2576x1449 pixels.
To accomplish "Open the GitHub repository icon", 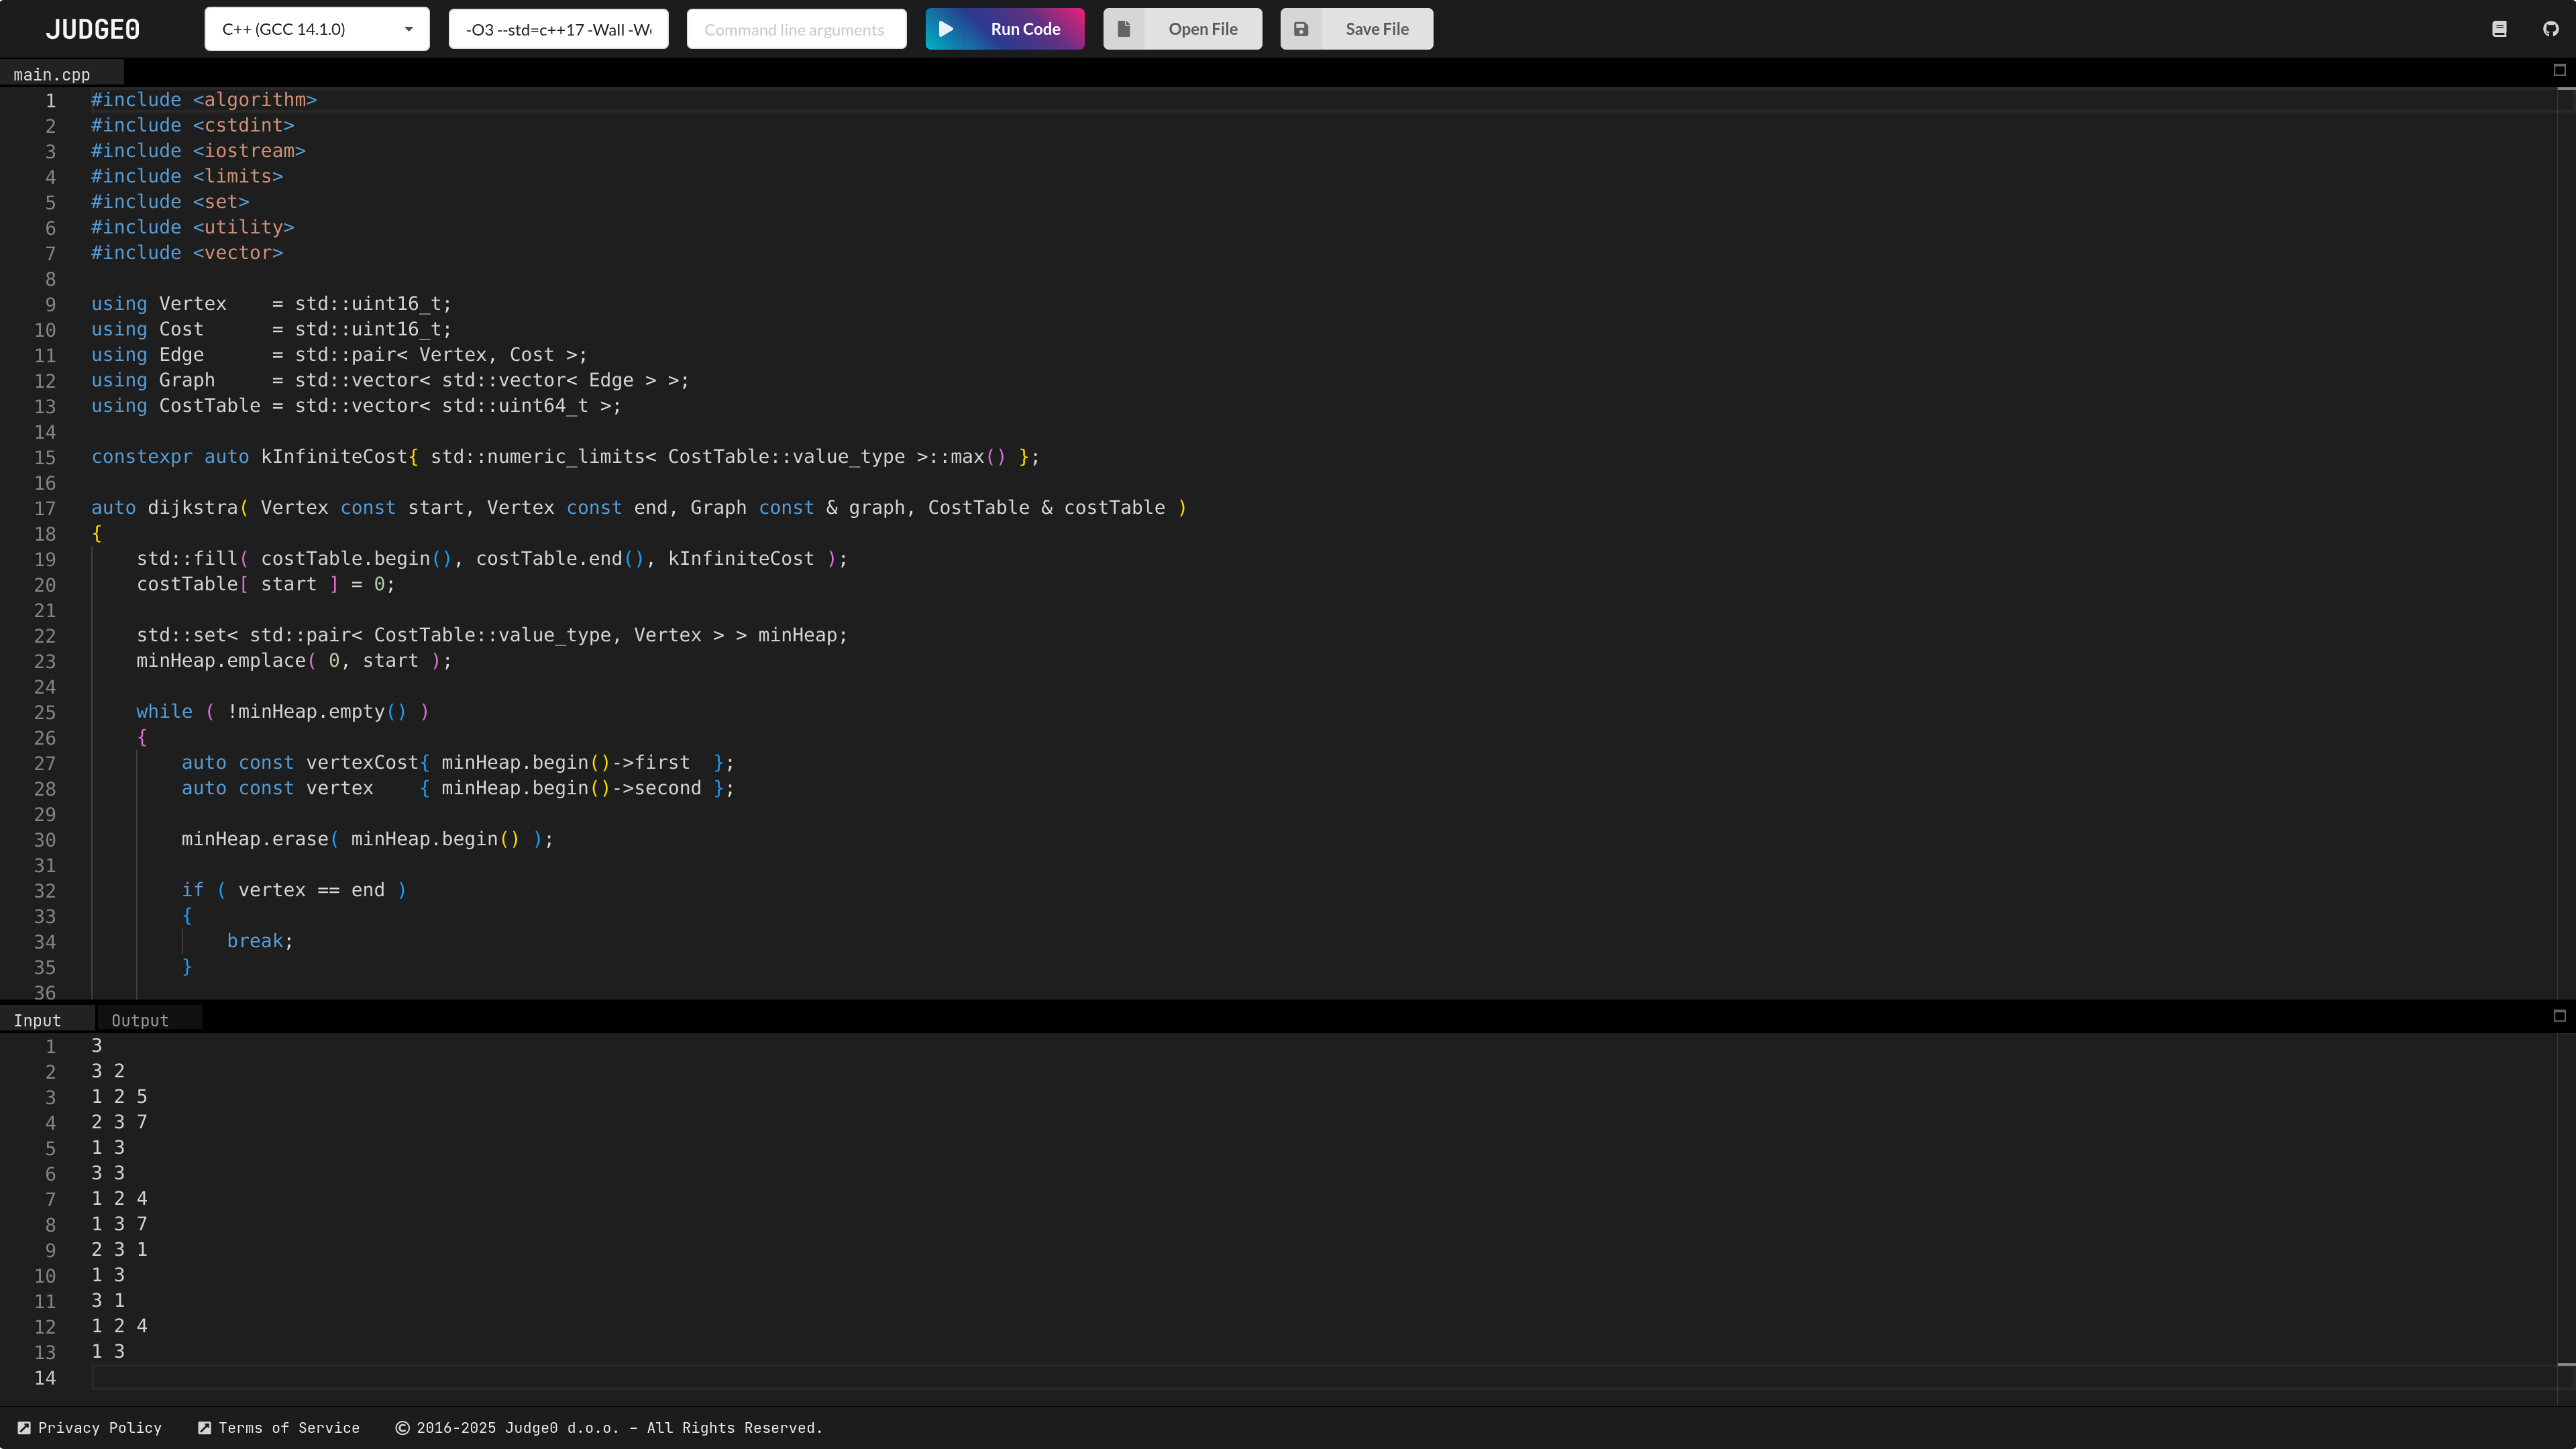I will (x=2551, y=29).
